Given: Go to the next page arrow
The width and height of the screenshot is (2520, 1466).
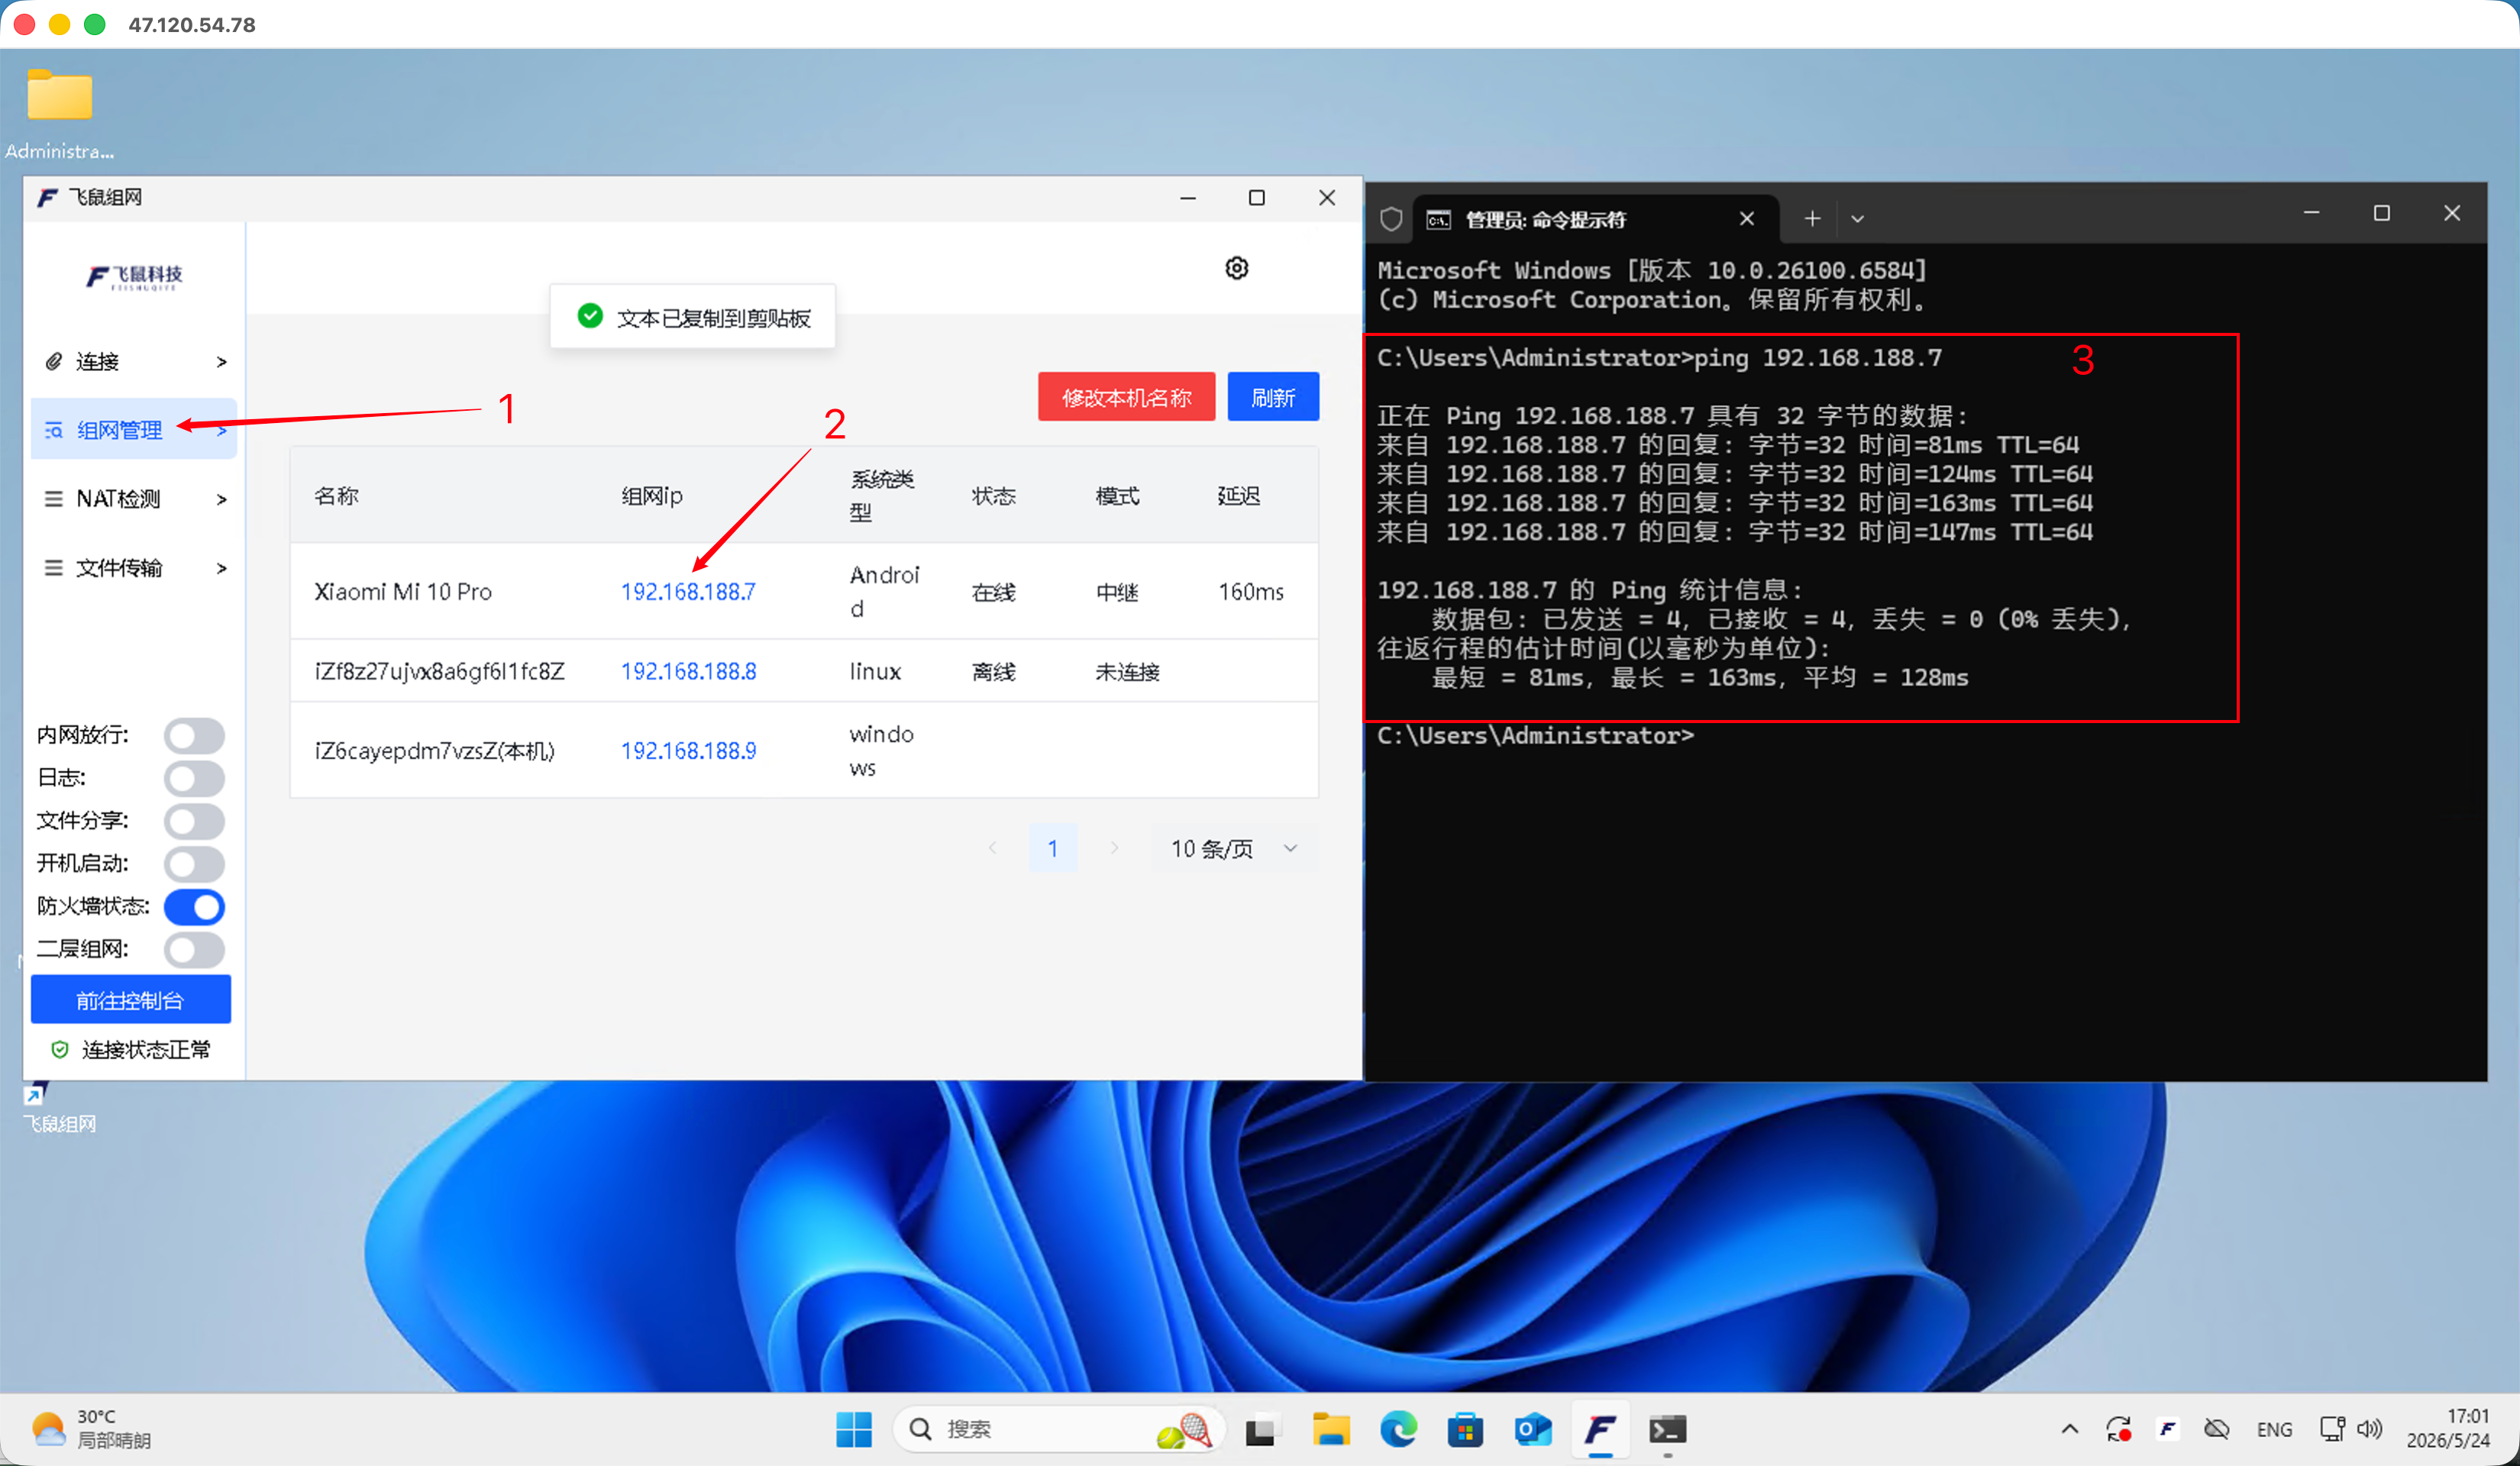Looking at the screenshot, I should 1114,848.
